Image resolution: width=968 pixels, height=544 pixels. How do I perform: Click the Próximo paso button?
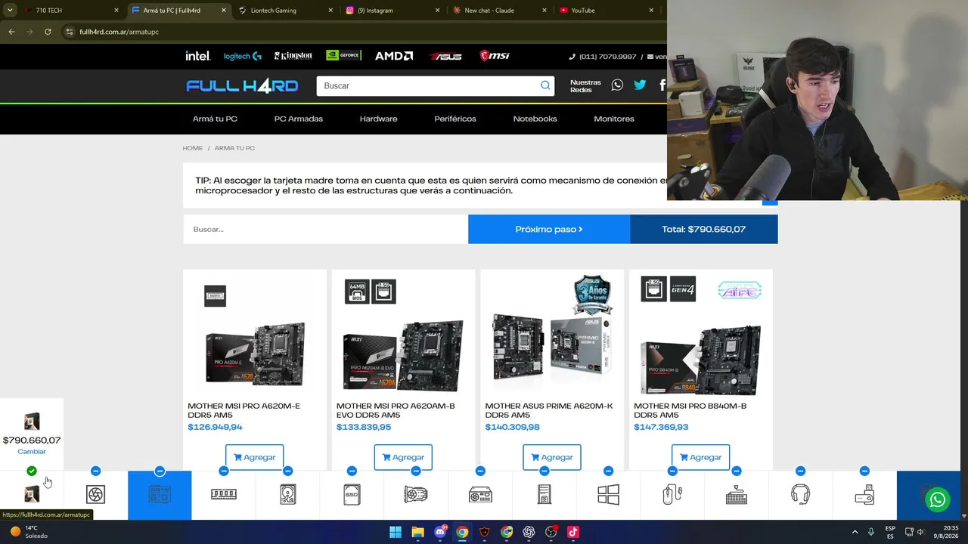tap(549, 229)
